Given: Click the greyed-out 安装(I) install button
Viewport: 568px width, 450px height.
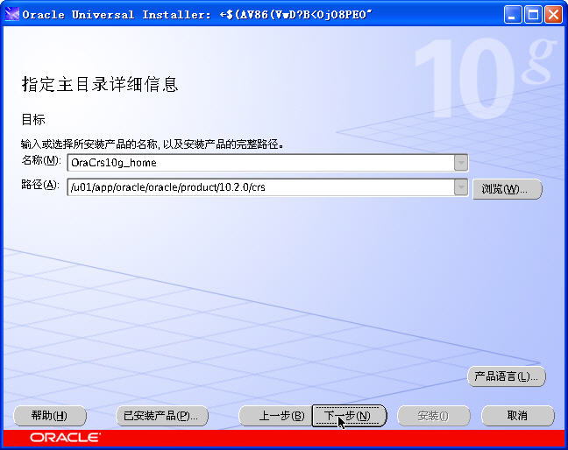Looking at the screenshot, I should click(x=434, y=416).
